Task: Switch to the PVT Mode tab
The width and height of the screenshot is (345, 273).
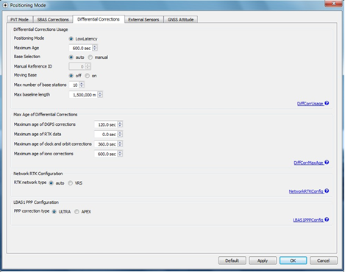Action: pos(19,19)
